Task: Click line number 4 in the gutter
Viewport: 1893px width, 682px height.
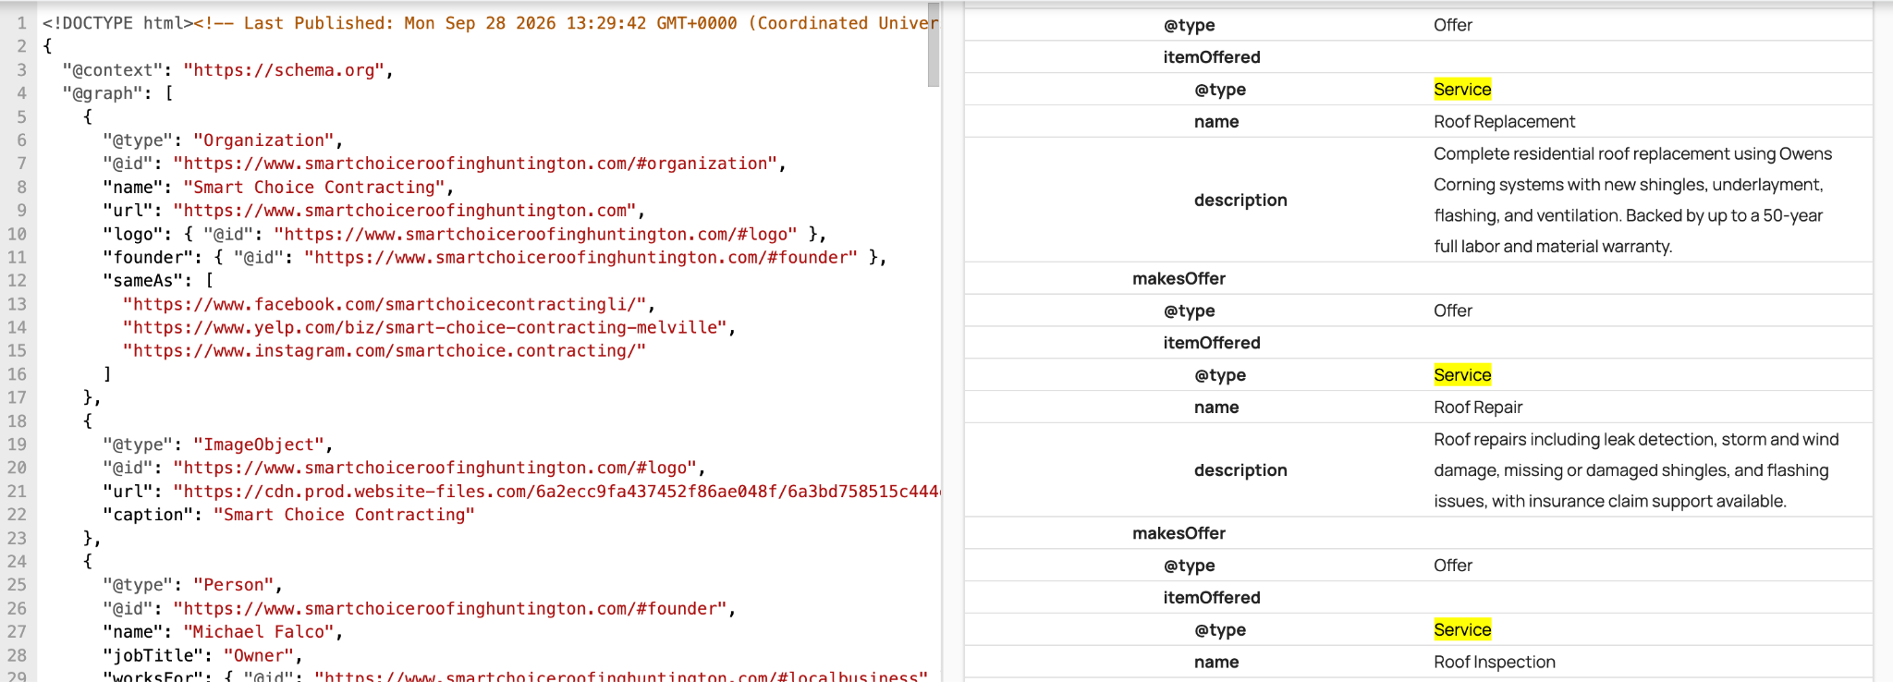Action: (x=21, y=93)
